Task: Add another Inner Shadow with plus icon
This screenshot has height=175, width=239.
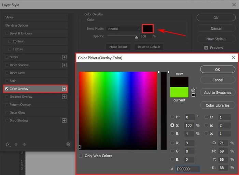Action: pyautogui.click(x=64, y=65)
